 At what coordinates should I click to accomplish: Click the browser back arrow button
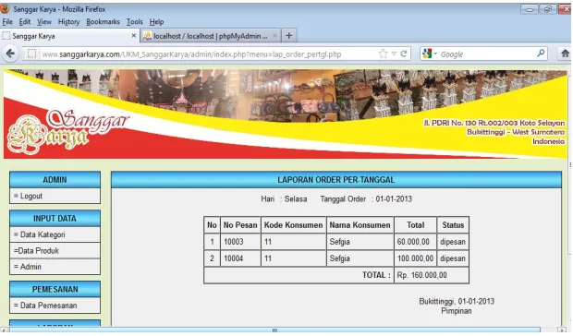pos(10,54)
